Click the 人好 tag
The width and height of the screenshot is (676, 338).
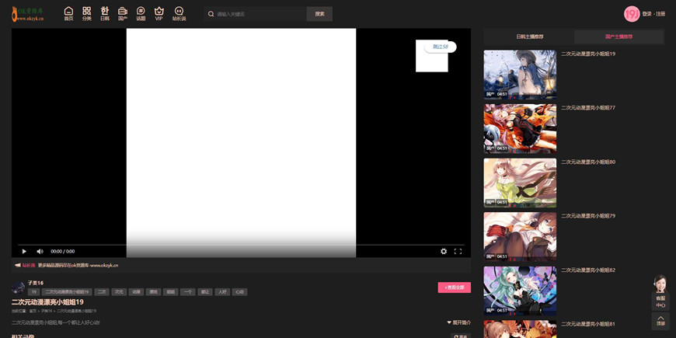point(222,292)
